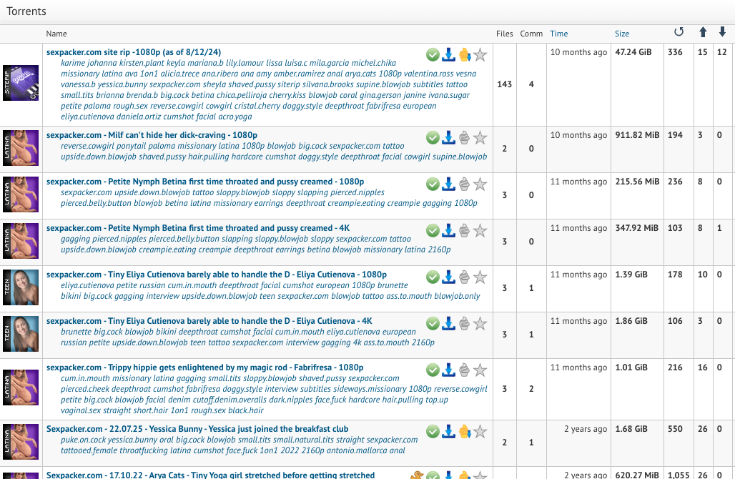Grey thanks hand icon on 911.82 MiB row
Viewport: 735px width, 479px height.
coord(464,138)
